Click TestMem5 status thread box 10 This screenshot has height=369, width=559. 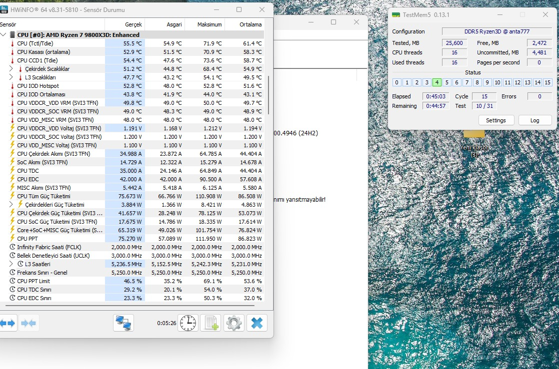coord(497,82)
